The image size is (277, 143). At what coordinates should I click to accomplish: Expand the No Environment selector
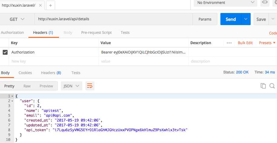tap(226, 3)
